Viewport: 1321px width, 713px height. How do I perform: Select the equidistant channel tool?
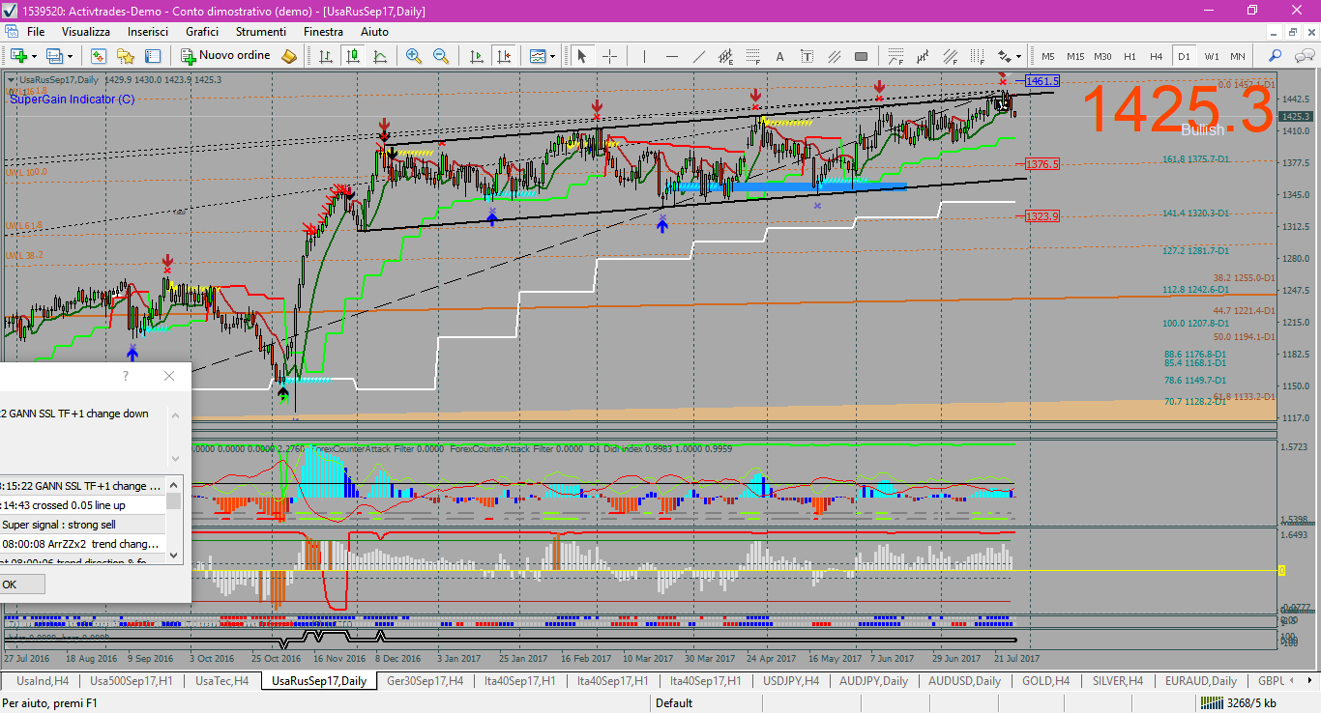725,56
